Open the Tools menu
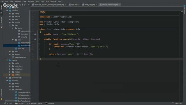The width and height of the screenshot is (186, 105). tap(42, 1)
